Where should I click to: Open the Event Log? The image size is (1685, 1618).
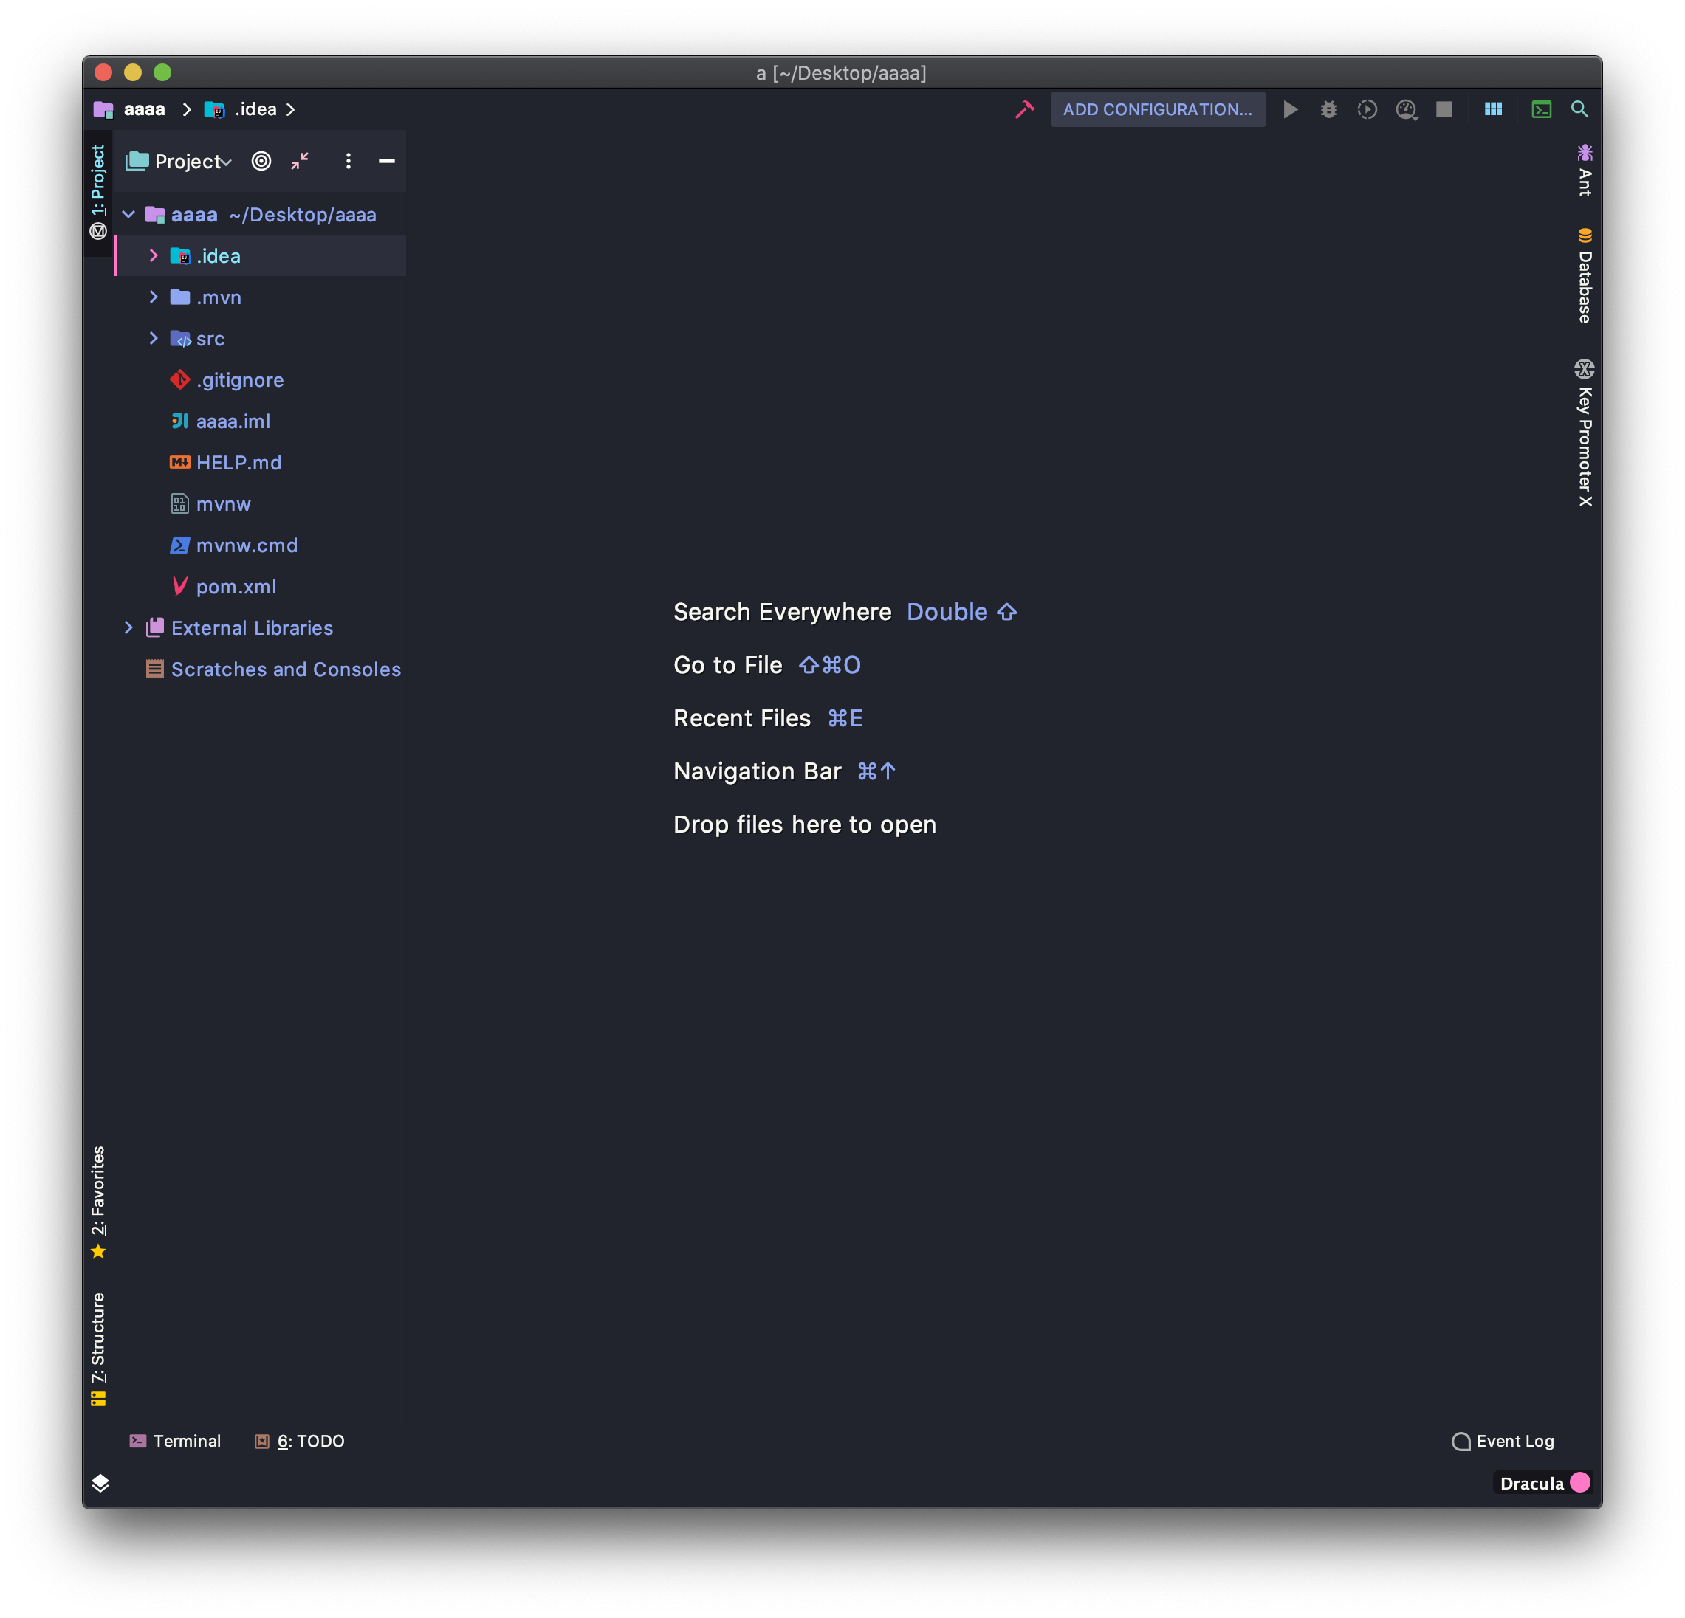(1503, 1441)
